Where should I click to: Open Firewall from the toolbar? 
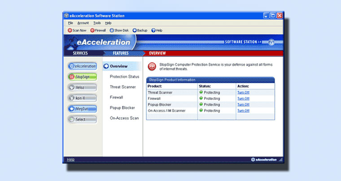(x=98, y=30)
